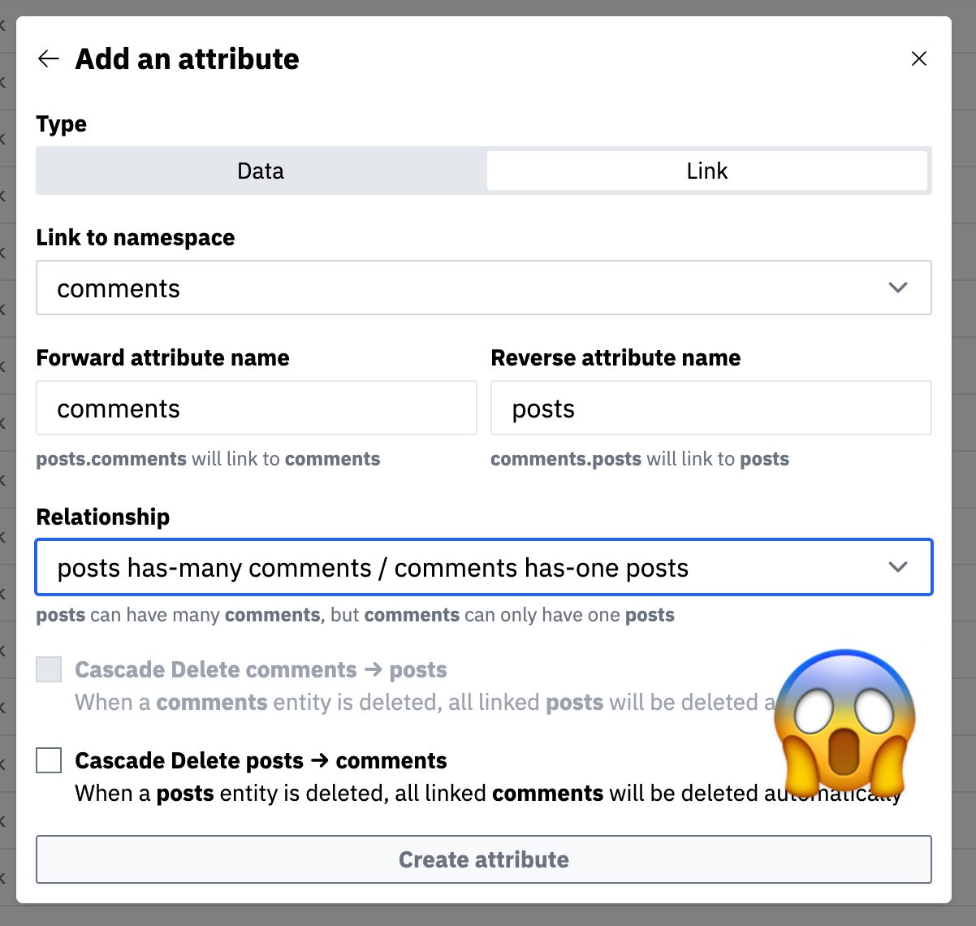
Task: Click the disabled Cascade Delete comments → posts checkbox
Action: pos(49,669)
